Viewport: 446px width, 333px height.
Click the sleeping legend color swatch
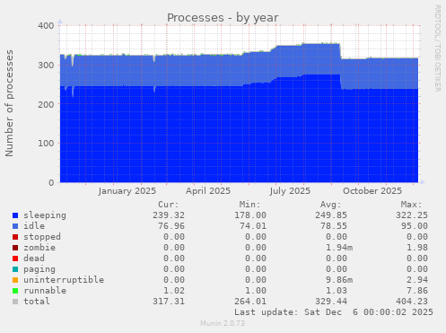pos(15,215)
